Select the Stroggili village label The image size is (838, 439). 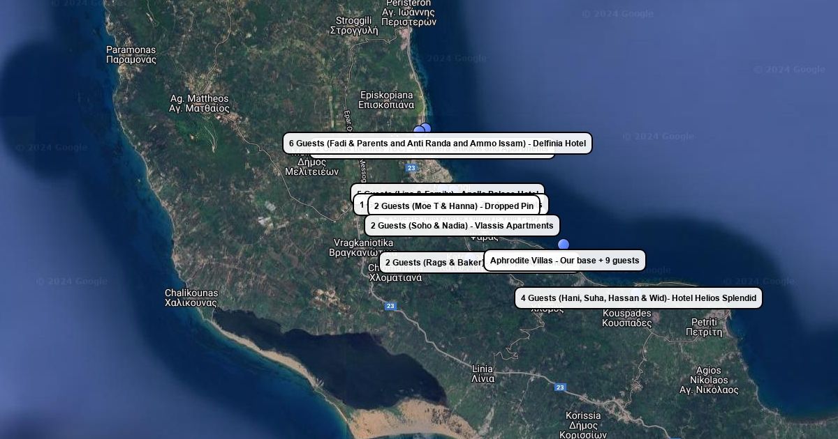[x=354, y=25]
